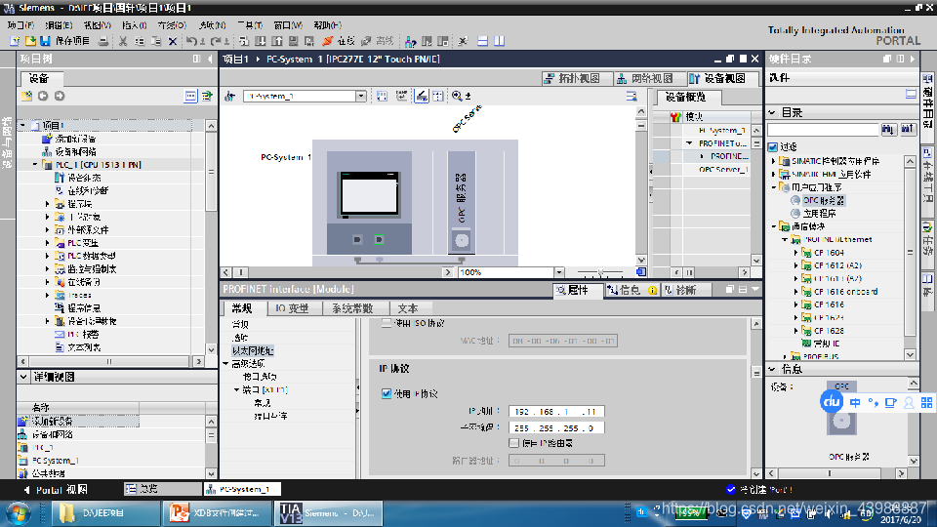Click the delete X toolbar icon

pos(173,41)
